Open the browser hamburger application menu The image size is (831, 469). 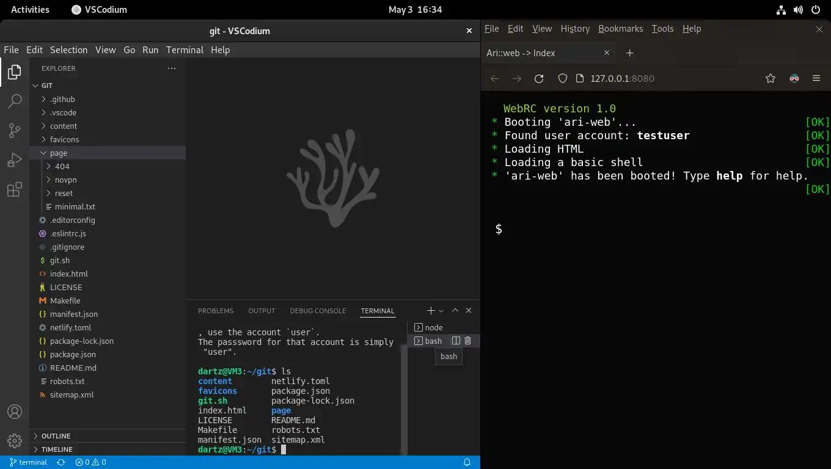[x=816, y=78]
